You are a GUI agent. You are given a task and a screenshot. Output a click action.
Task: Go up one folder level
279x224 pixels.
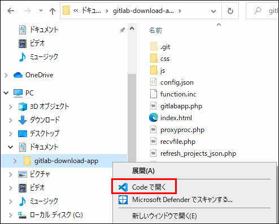[53, 11]
